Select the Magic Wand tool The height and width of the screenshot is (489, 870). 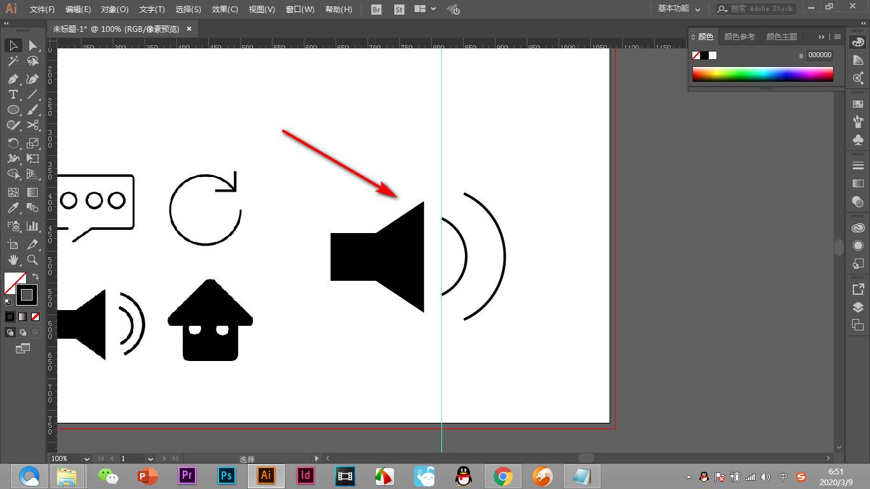click(x=13, y=61)
